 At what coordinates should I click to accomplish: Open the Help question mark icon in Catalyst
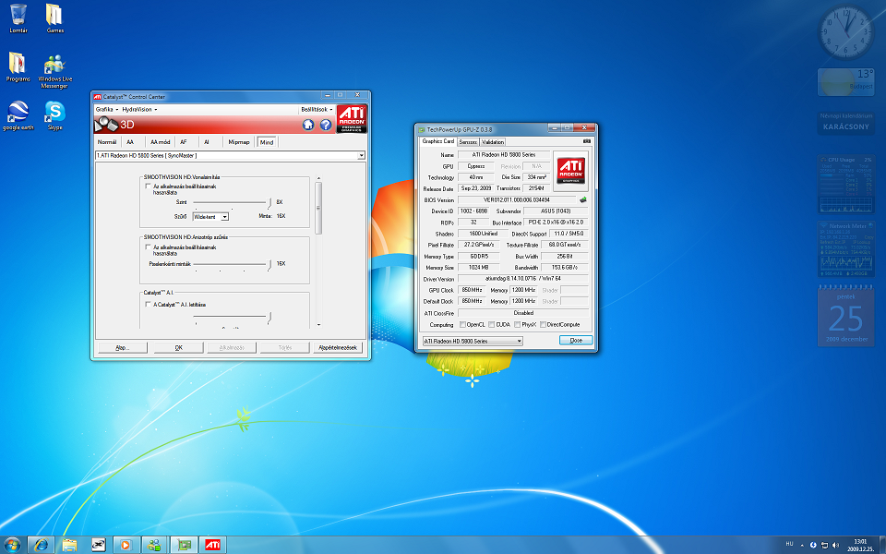(326, 125)
